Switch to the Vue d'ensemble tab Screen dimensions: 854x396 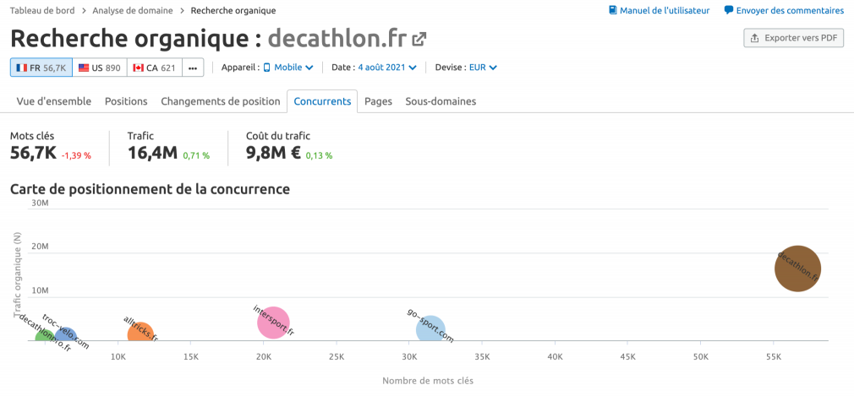coord(54,101)
